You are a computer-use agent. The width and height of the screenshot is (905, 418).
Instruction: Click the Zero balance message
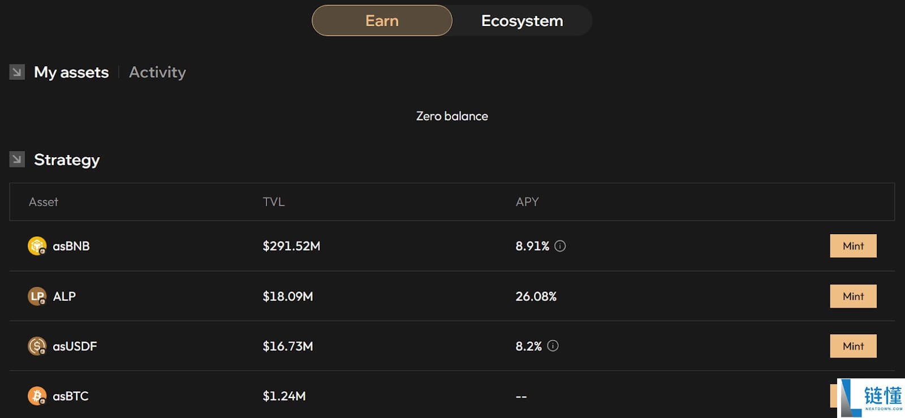pyautogui.click(x=452, y=116)
